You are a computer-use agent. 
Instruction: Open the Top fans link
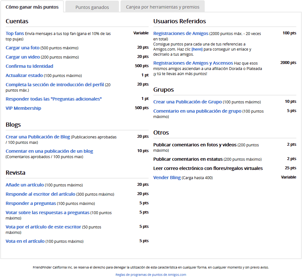(x=15, y=33)
